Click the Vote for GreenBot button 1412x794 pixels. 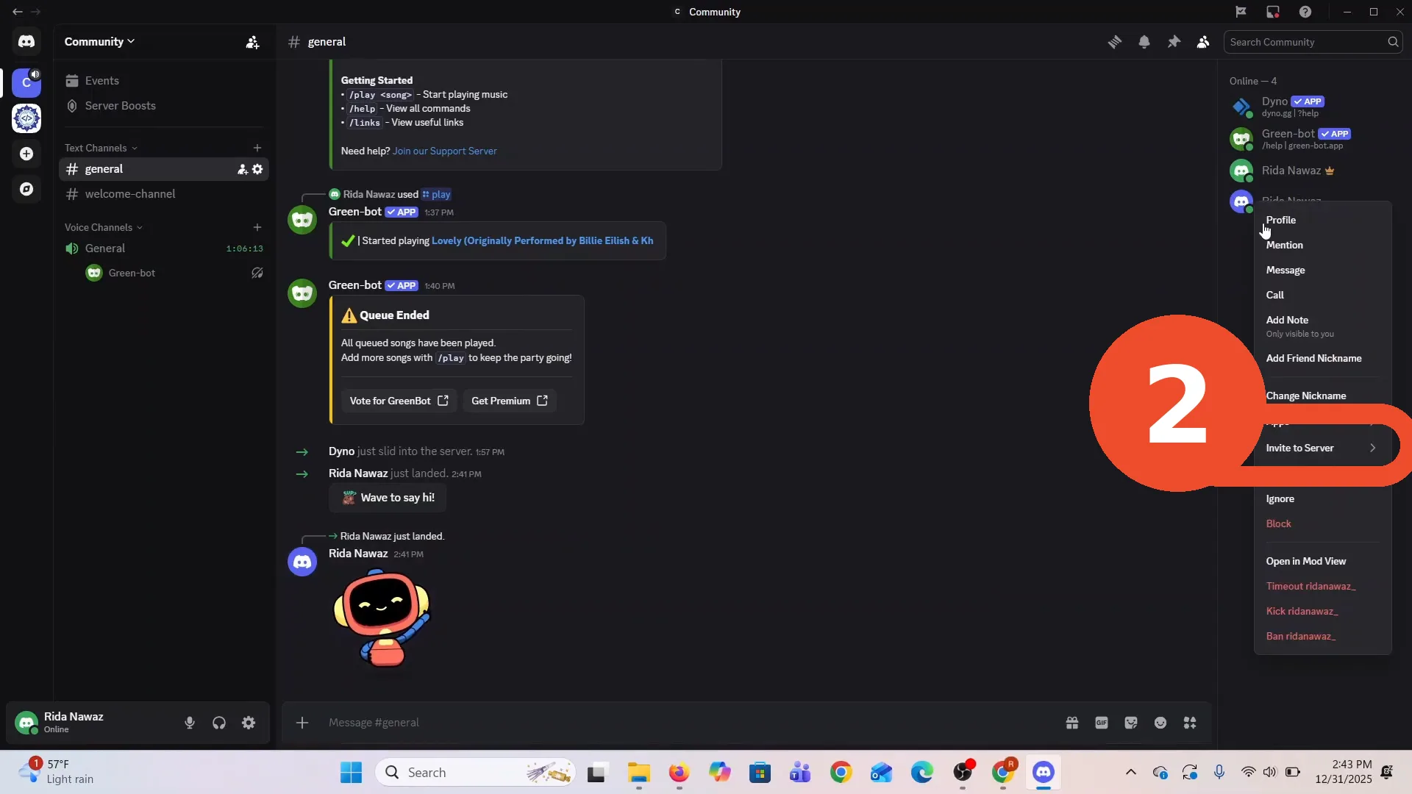pyautogui.click(x=399, y=401)
